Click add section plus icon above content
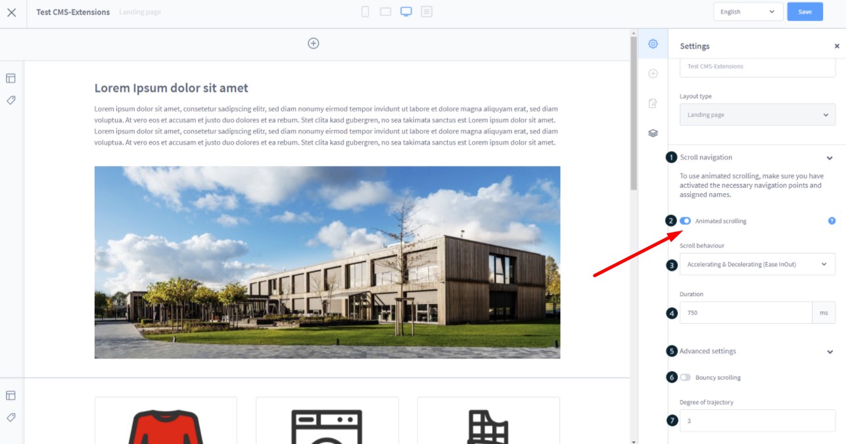This screenshot has height=444, width=846. tap(314, 43)
